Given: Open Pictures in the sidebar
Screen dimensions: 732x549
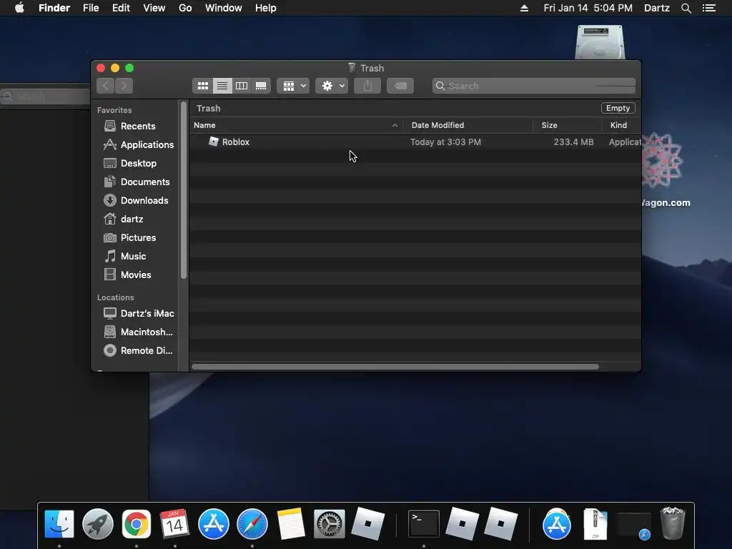Looking at the screenshot, I should tap(138, 237).
